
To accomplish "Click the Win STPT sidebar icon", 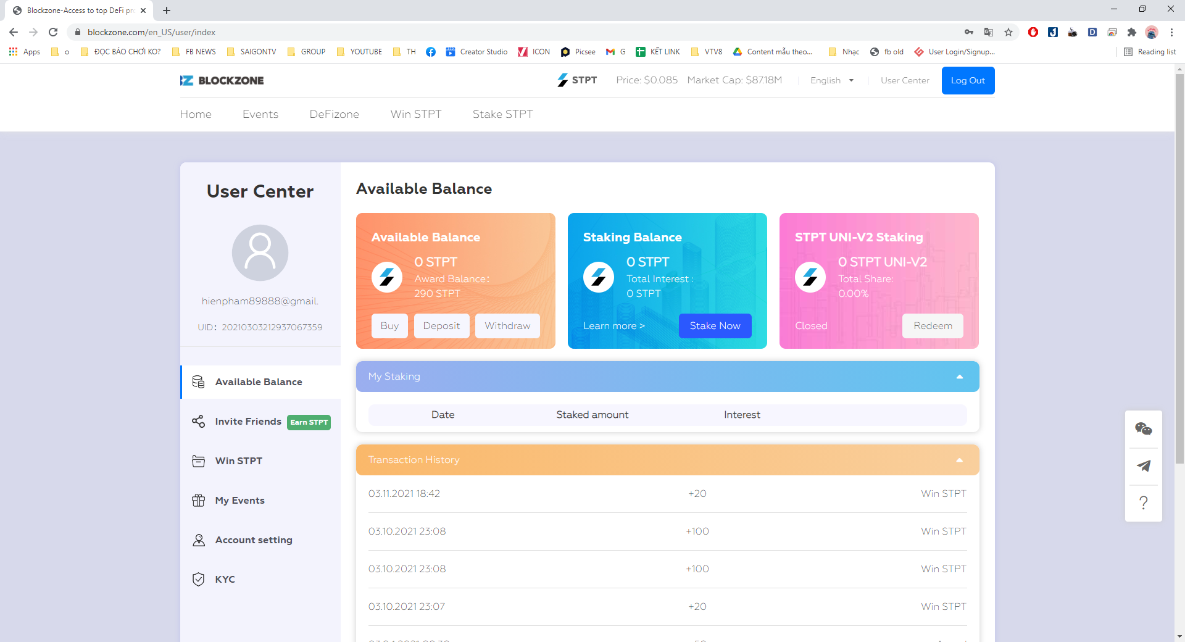I will 198,461.
